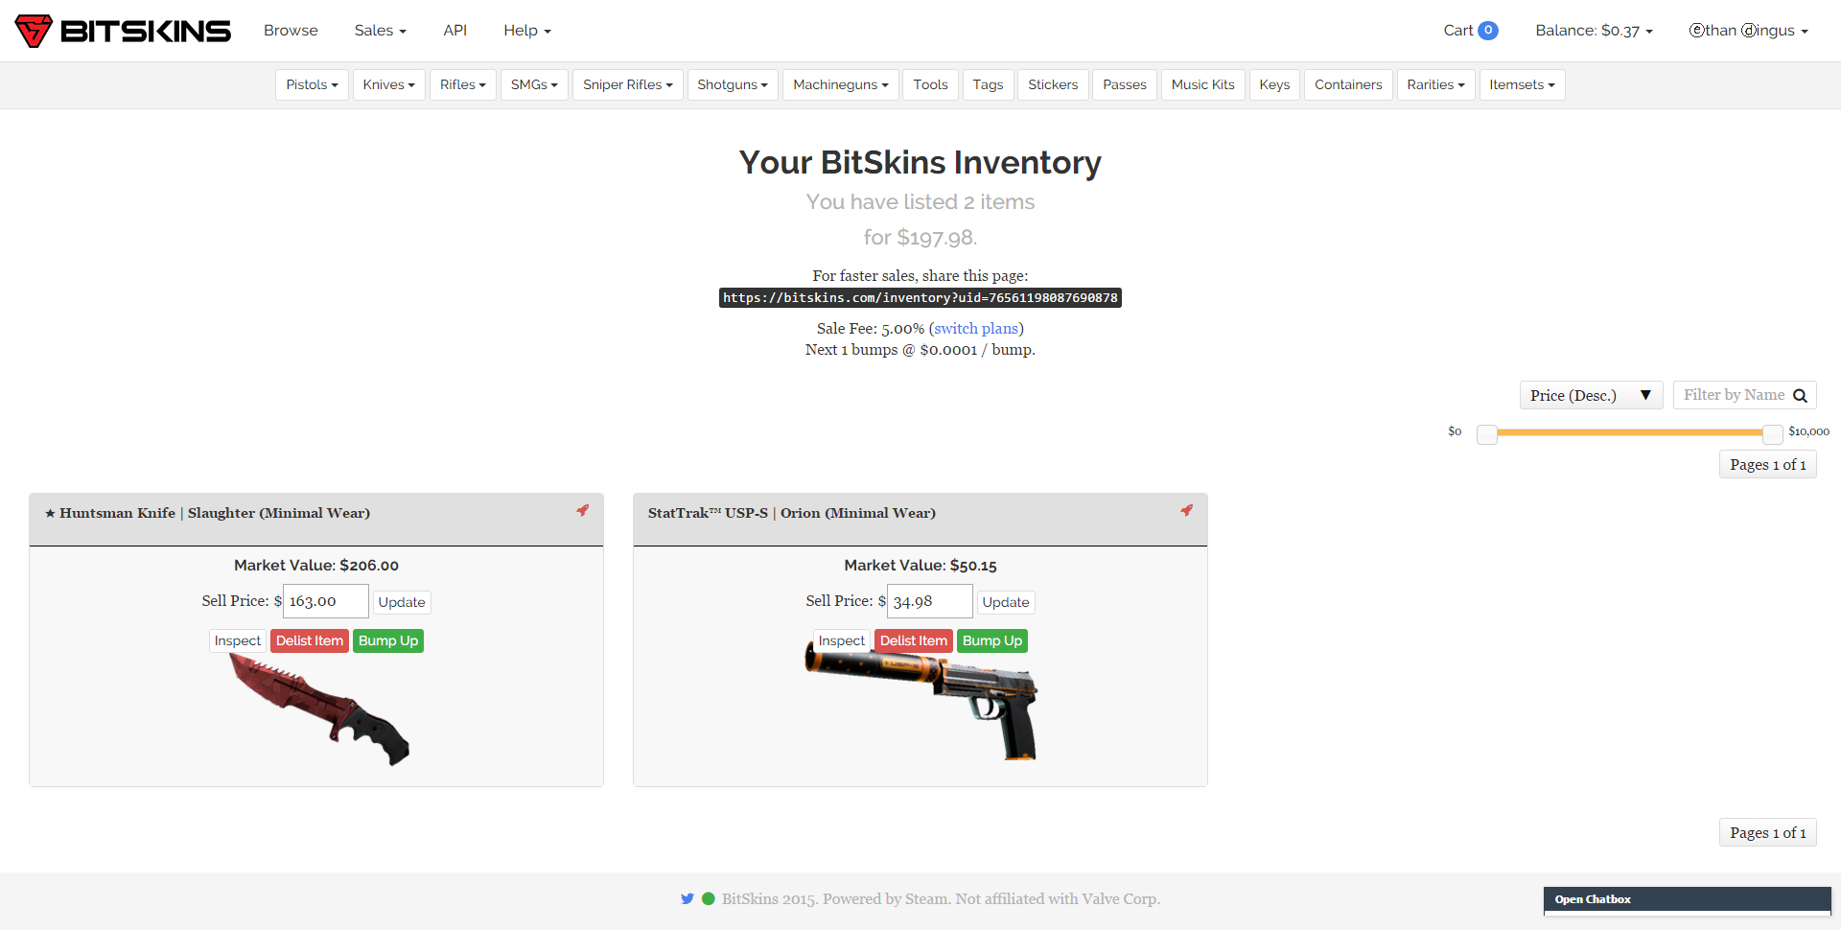This screenshot has width=1841, height=930.
Task: Click the USP-S Orion sell price field
Action: [930, 601]
